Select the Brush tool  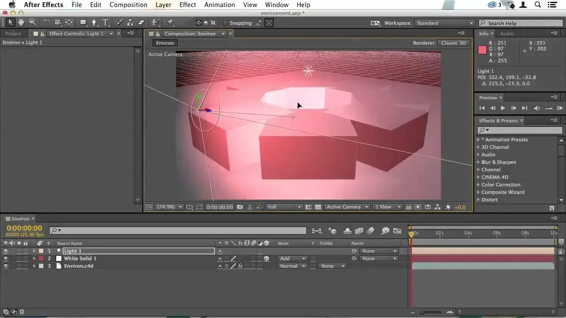[120, 23]
